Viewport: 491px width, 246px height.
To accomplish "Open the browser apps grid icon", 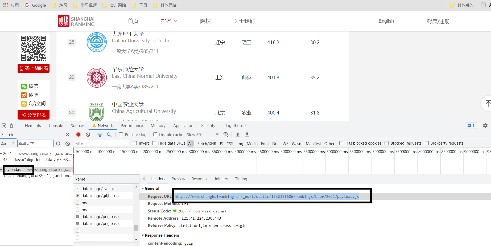I will [x=5, y=5].
